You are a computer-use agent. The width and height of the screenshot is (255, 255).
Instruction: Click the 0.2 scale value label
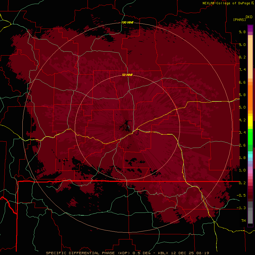click(242, 183)
